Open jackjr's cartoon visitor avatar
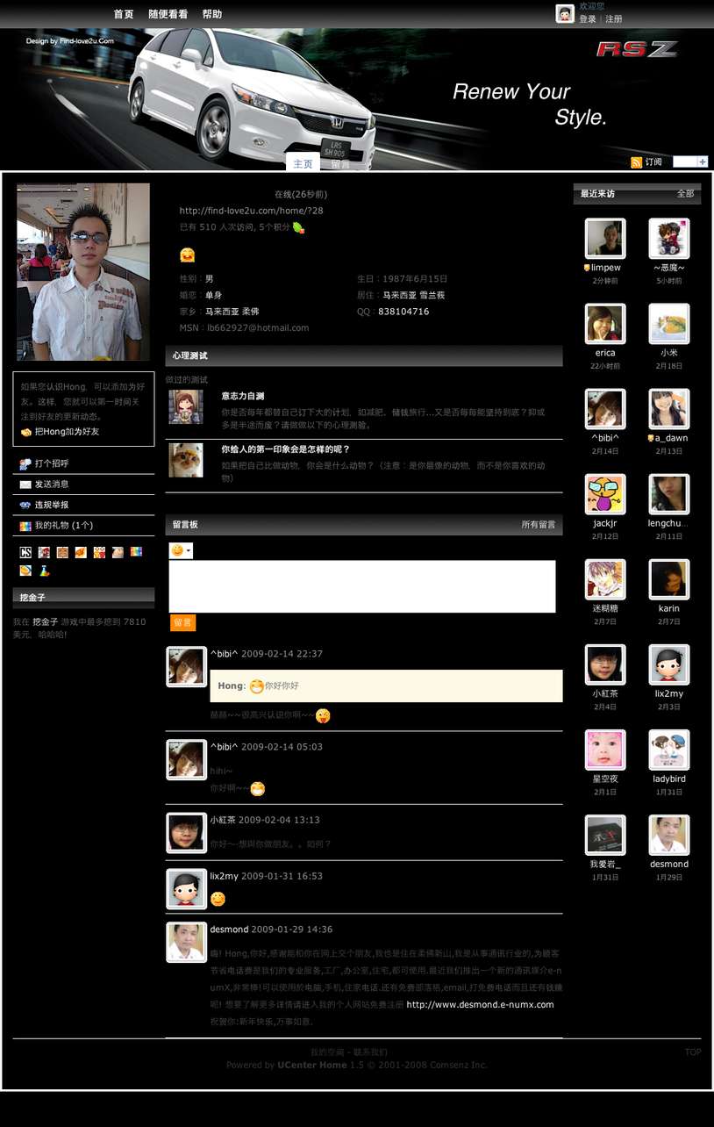This screenshot has height=1127, width=714. tap(605, 494)
